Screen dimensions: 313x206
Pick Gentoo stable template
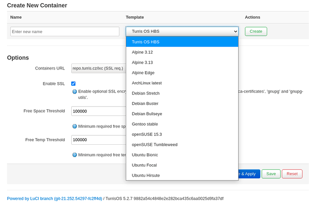182,124
